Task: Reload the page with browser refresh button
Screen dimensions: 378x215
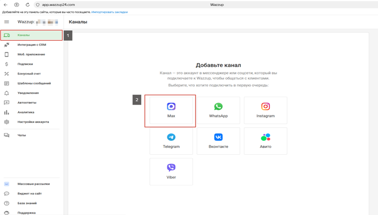Action: tap(28, 5)
